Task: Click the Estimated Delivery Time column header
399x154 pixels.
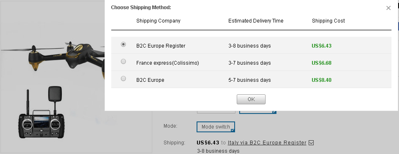Action: 256,21
